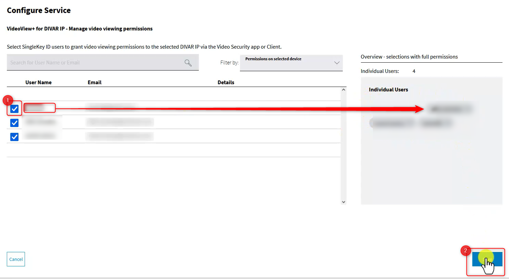509x279 pixels.
Task: Focus the 'Search for User Name or Email' field
Action: [93, 63]
